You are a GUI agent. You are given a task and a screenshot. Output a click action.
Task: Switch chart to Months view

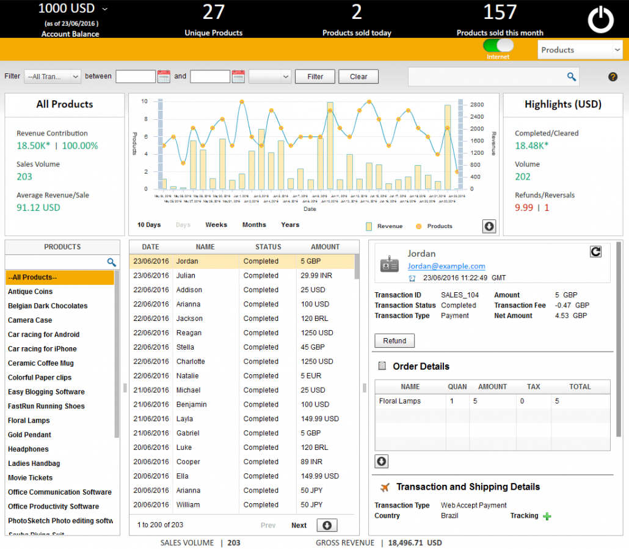coord(254,225)
